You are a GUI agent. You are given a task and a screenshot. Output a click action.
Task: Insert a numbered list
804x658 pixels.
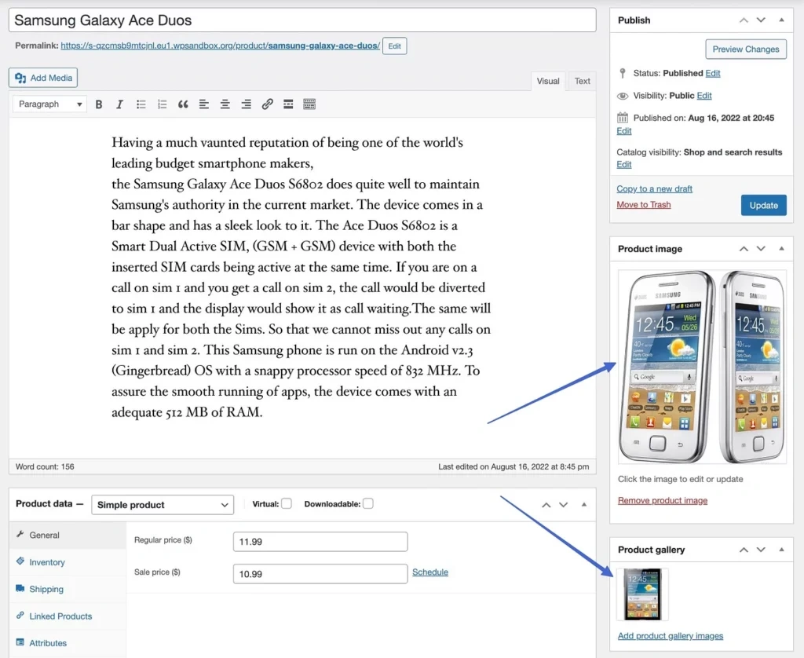click(x=162, y=104)
